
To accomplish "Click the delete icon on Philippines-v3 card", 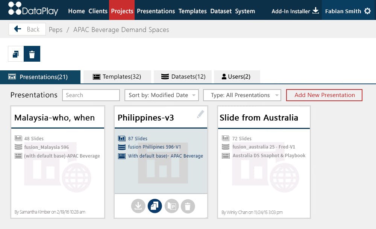I will point(188,206).
